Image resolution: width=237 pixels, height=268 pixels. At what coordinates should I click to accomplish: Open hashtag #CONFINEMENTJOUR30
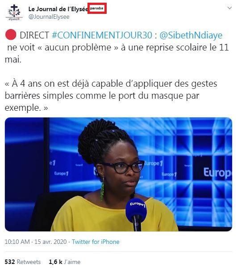point(102,35)
